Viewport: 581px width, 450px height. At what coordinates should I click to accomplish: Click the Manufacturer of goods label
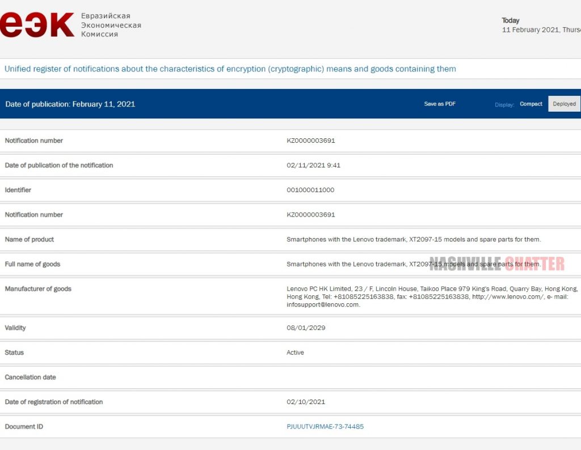tap(38, 288)
